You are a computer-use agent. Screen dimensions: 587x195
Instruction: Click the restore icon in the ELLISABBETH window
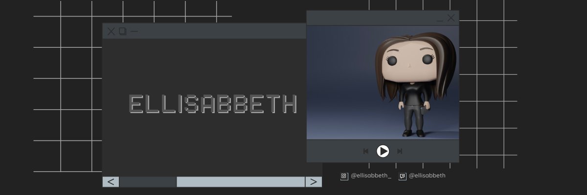point(123,31)
